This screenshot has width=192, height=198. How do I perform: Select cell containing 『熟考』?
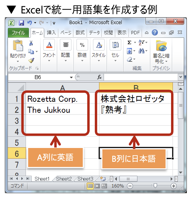click(x=136, y=109)
